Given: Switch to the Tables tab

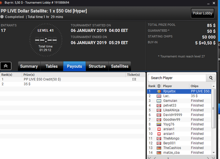Looking at the screenshot, I should coord(52,66).
